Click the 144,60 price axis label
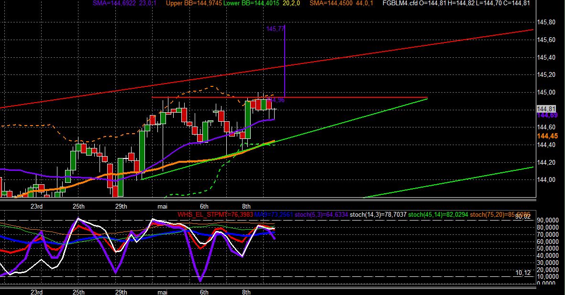 point(546,127)
